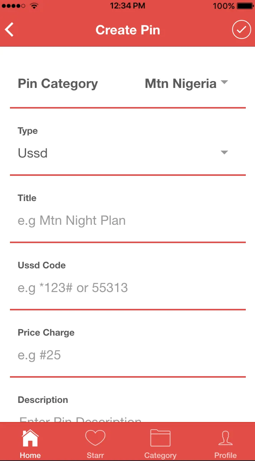Image resolution: width=255 pixels, height=461 pixels.
Task: Switch to the Starr tab label
Action: [95, 455]
